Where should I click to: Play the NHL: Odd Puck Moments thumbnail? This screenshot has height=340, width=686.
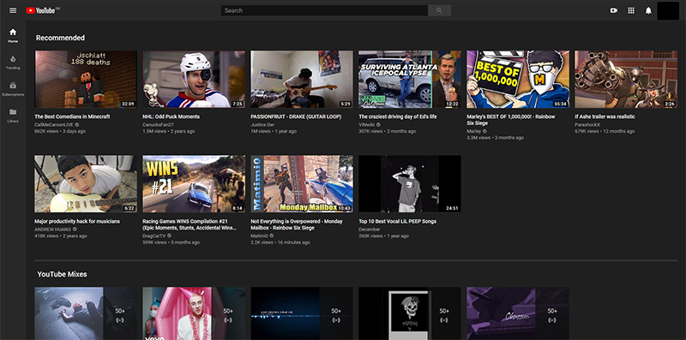[x=194, y=79]
